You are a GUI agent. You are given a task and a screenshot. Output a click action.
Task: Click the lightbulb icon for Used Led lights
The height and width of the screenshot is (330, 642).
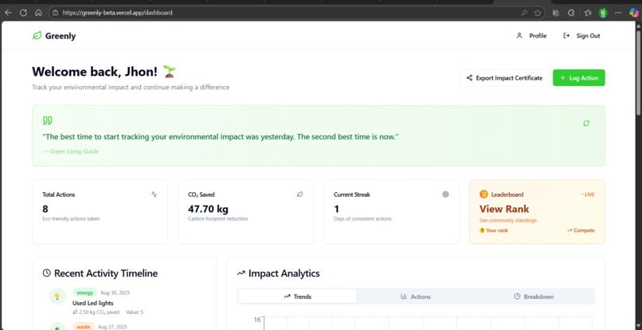(x=57, y=296)
